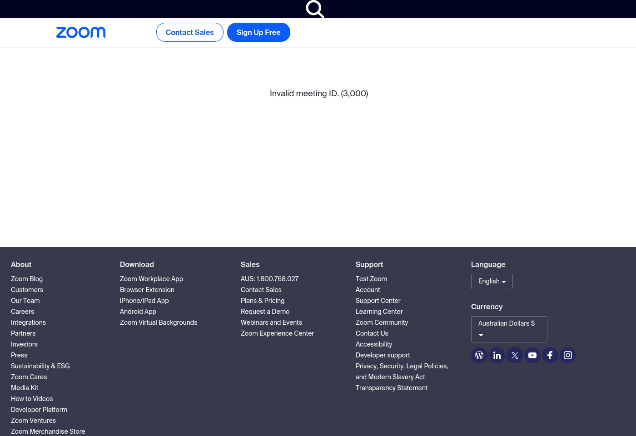Screen dimensions: 636x436
Task: Open the Partners link
Action: (23, 333)
